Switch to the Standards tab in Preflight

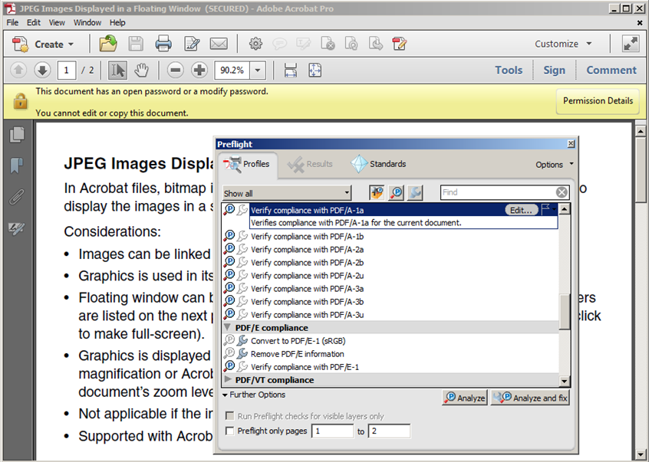379,164
